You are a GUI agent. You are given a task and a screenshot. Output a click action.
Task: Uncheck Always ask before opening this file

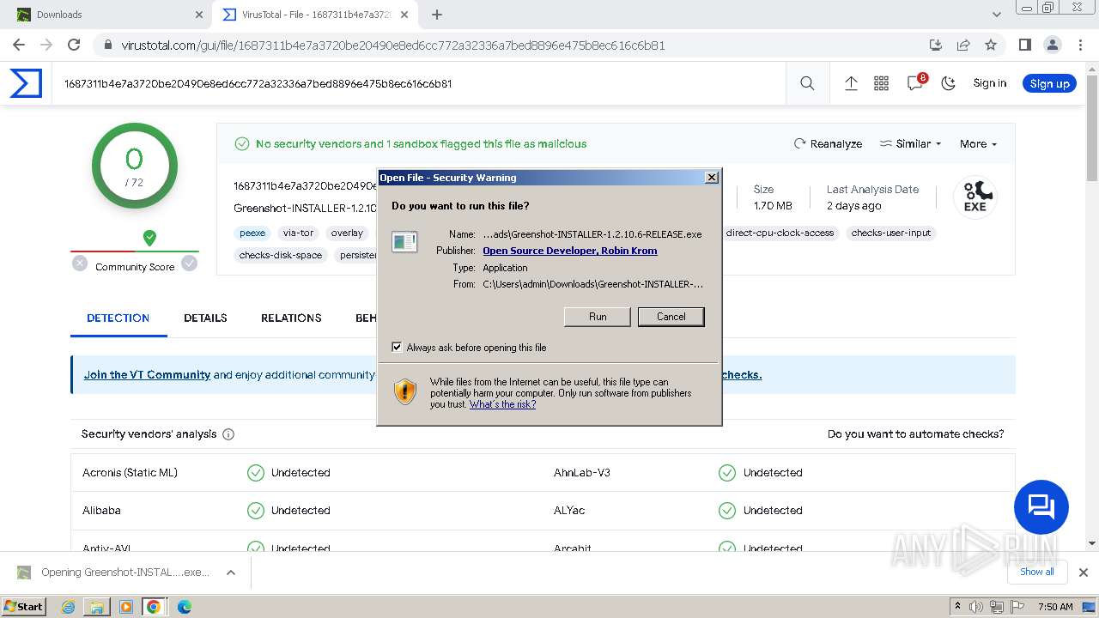coord(397,348)
